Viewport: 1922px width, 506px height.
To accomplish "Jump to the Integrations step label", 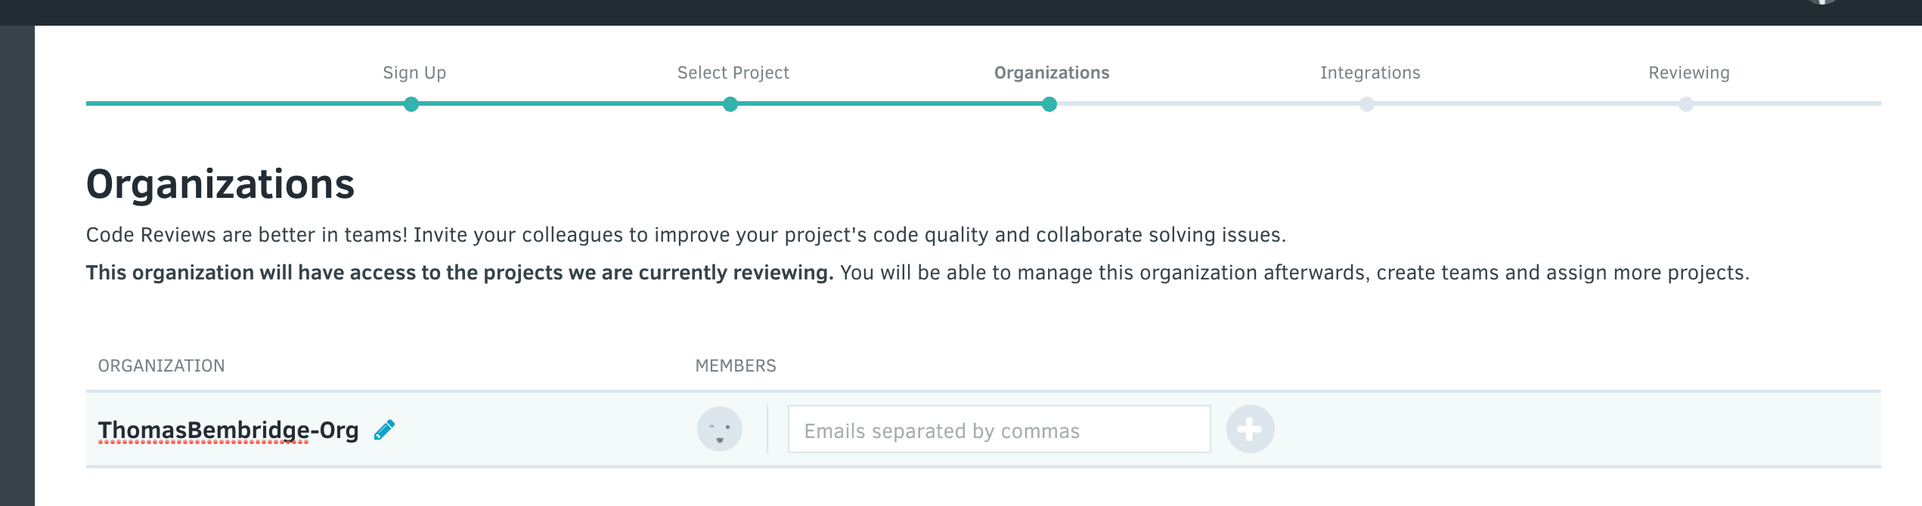I will pyautogui.click(x=1370, y=73).
